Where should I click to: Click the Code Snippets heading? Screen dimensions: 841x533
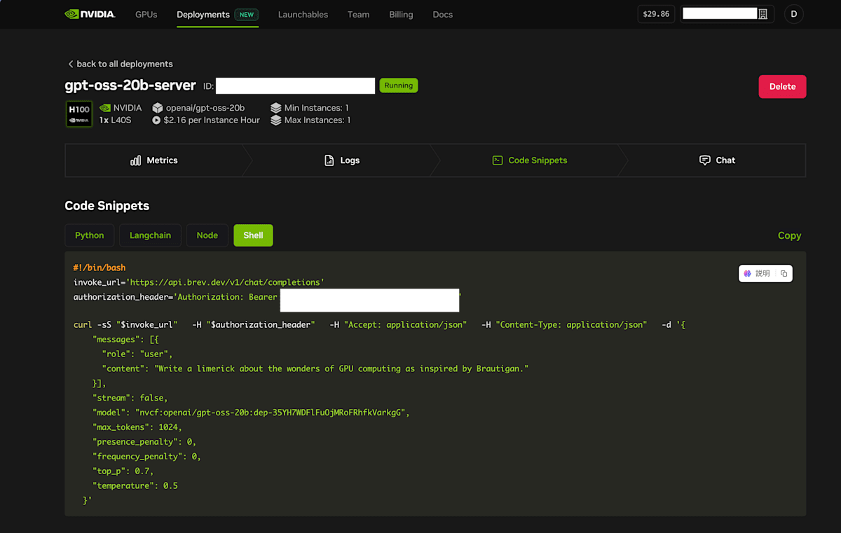coord(107,206)
